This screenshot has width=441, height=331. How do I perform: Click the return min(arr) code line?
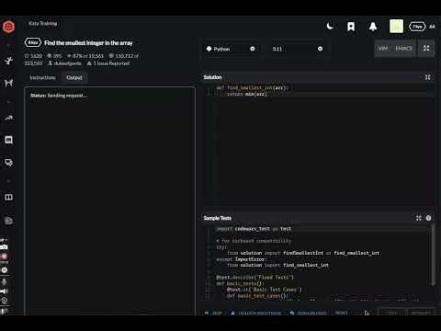tap(247, 94)
